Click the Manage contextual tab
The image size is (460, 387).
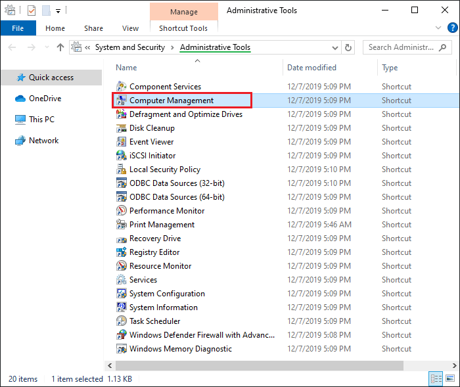tap(184, 12)
